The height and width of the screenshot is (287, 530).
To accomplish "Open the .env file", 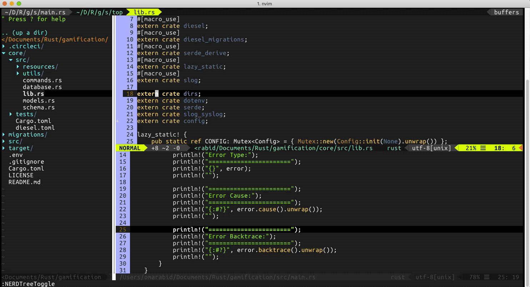I will (16, 155).
